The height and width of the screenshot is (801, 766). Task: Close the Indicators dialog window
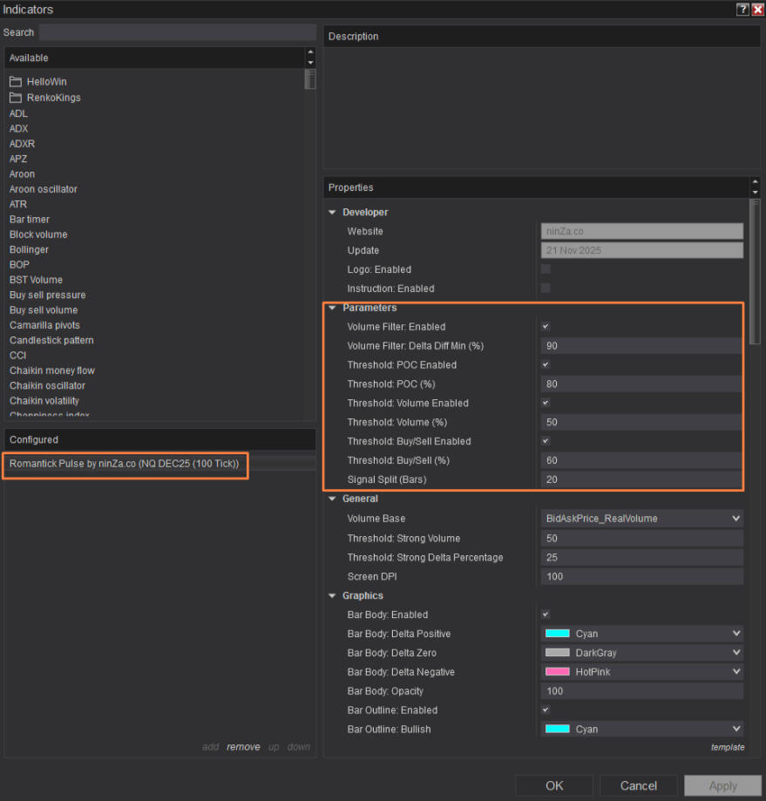click(x=757, y=10)
